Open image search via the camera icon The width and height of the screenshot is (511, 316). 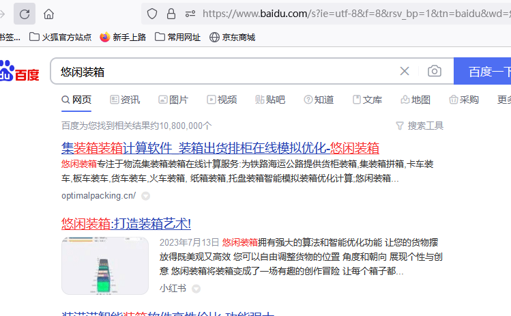click(435, 71)
